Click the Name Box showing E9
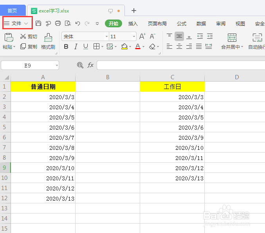265x233 pixels. 30,65
